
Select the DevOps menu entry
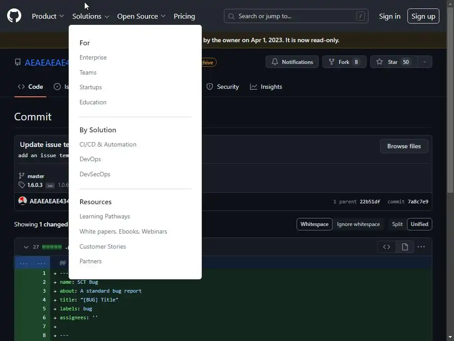pos(90,159)
